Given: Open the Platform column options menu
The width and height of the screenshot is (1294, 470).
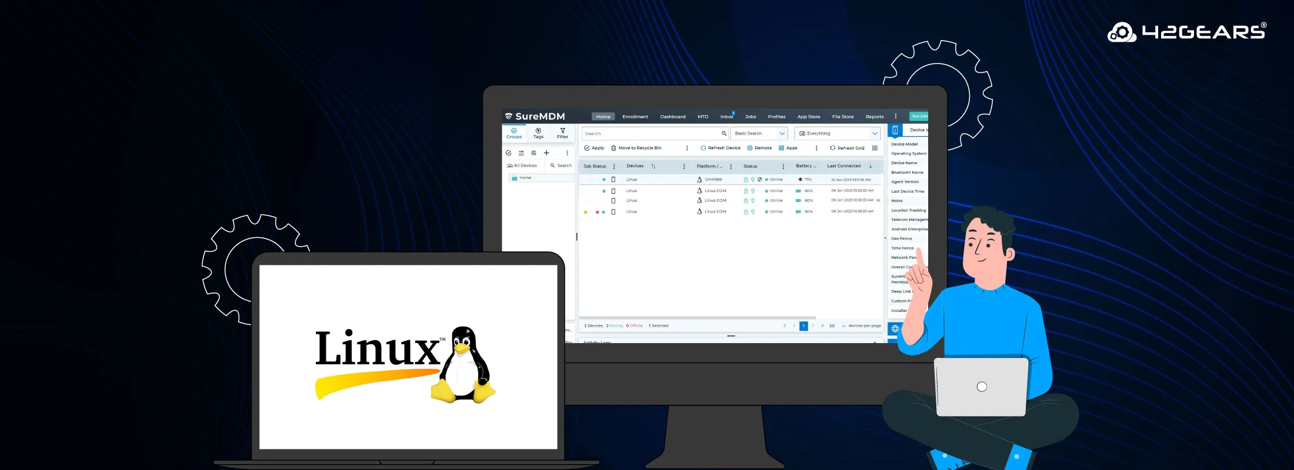Looking at the screenshot, I should pos(731,166).
